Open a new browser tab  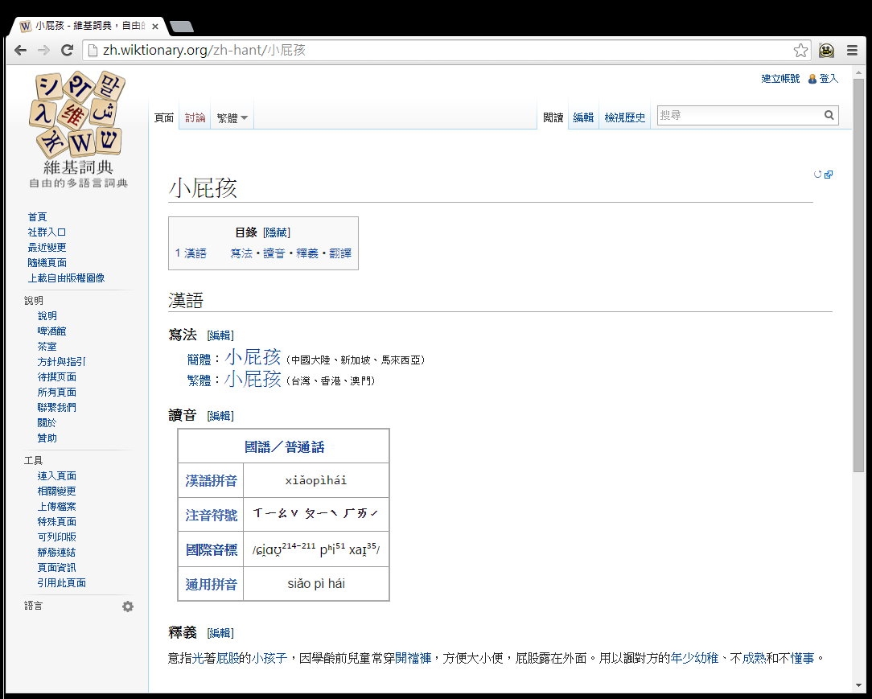181,26
